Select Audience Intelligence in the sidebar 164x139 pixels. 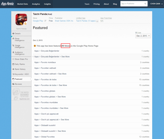pyautogui.click(x=21, y=53)
